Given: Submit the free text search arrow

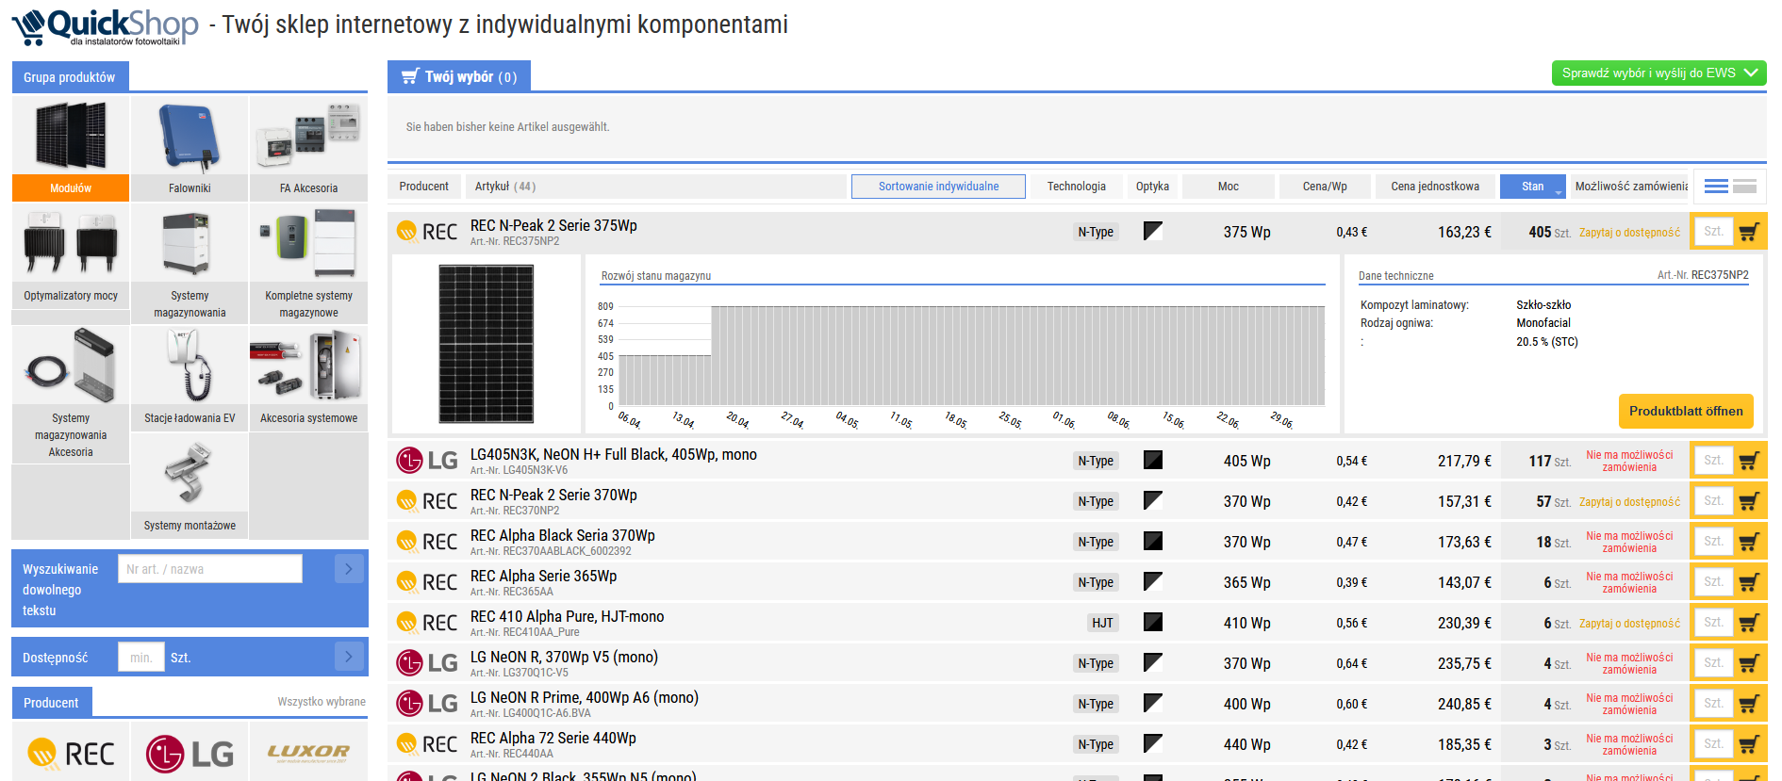Looking at the screenshot, I should [349, 569].
